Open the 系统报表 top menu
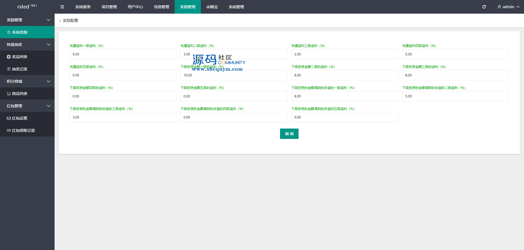The height and width of the screenshot is (250, 524). pos(83,7)
